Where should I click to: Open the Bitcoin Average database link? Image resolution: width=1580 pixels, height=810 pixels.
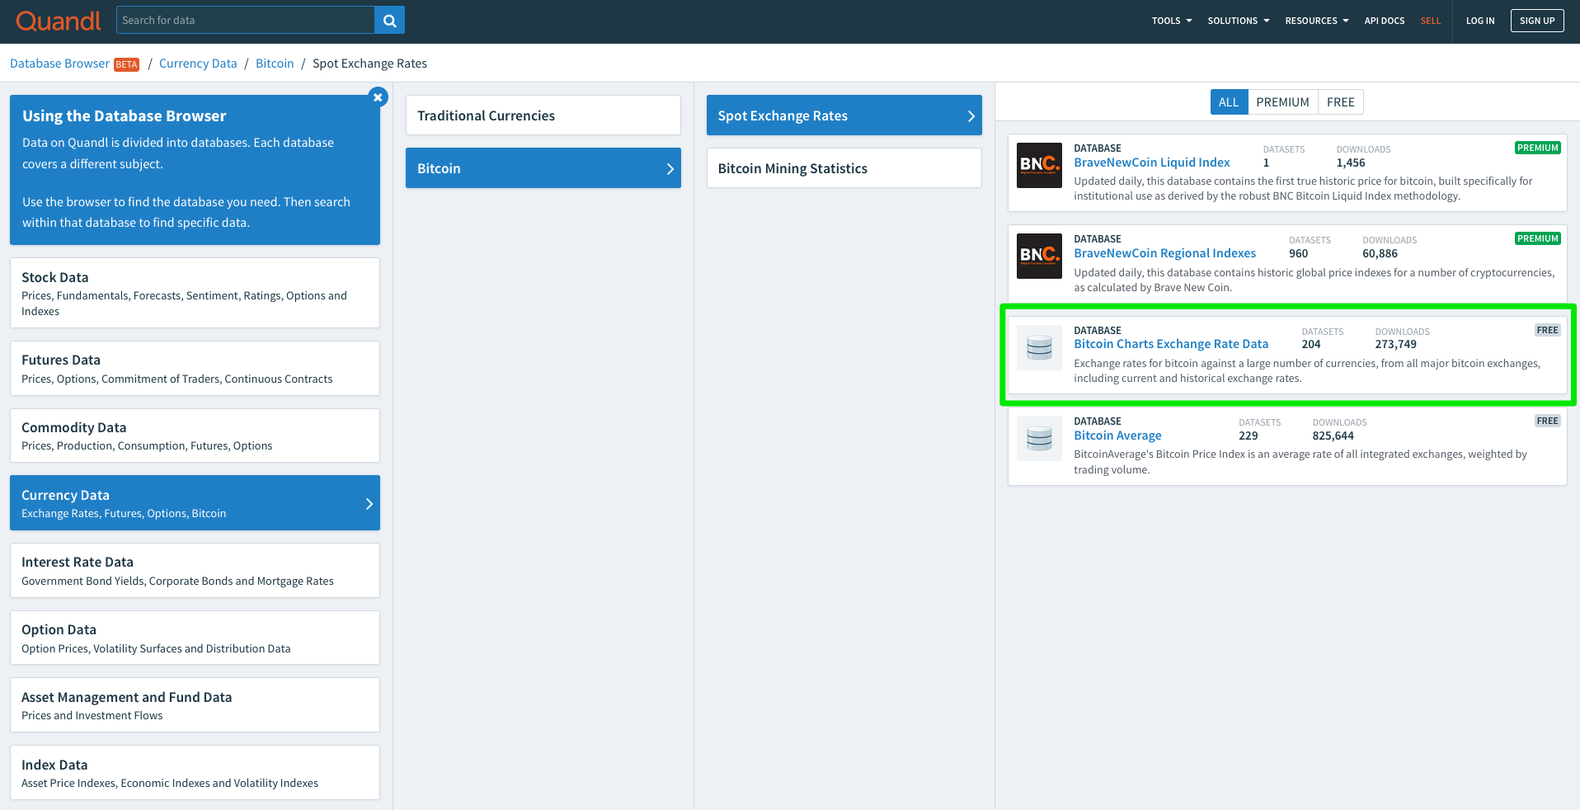[1117, 436]
